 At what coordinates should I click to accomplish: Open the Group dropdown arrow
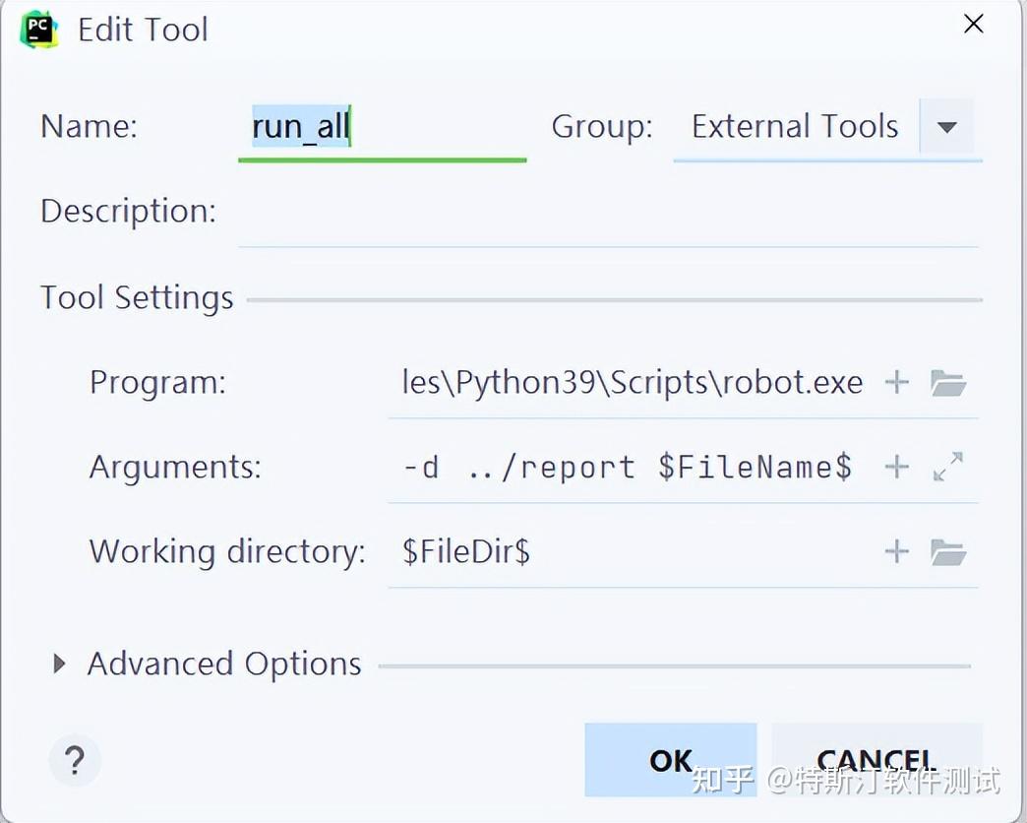point(946,127)
